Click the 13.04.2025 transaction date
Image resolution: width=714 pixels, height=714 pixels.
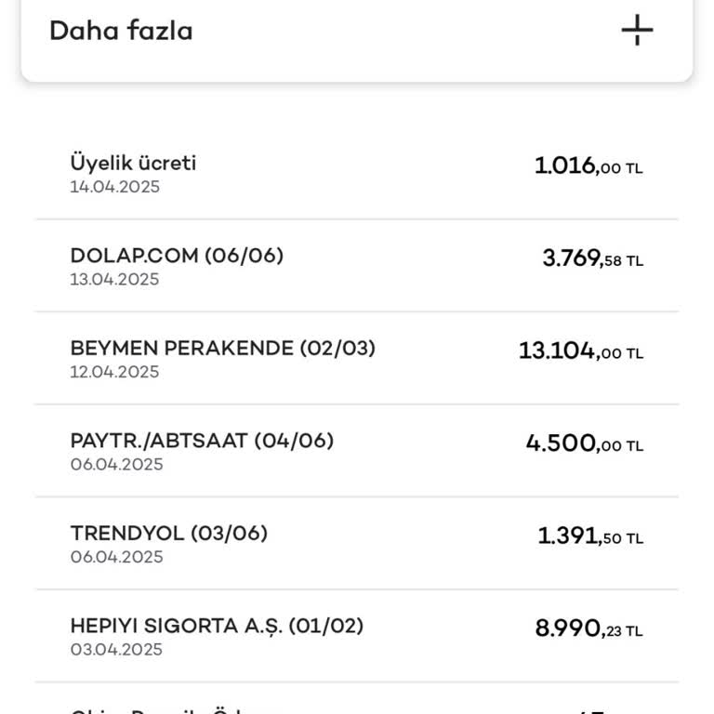tap(114, 280)
